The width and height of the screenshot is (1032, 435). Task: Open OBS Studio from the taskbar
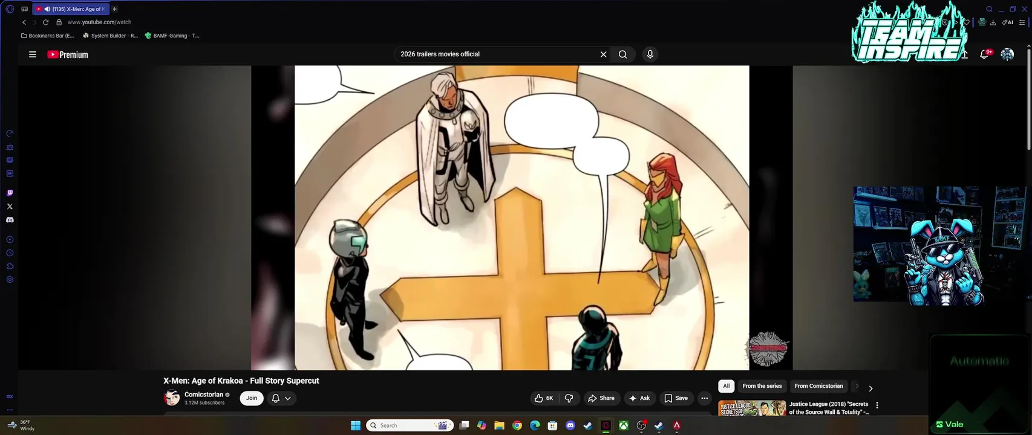641,425
